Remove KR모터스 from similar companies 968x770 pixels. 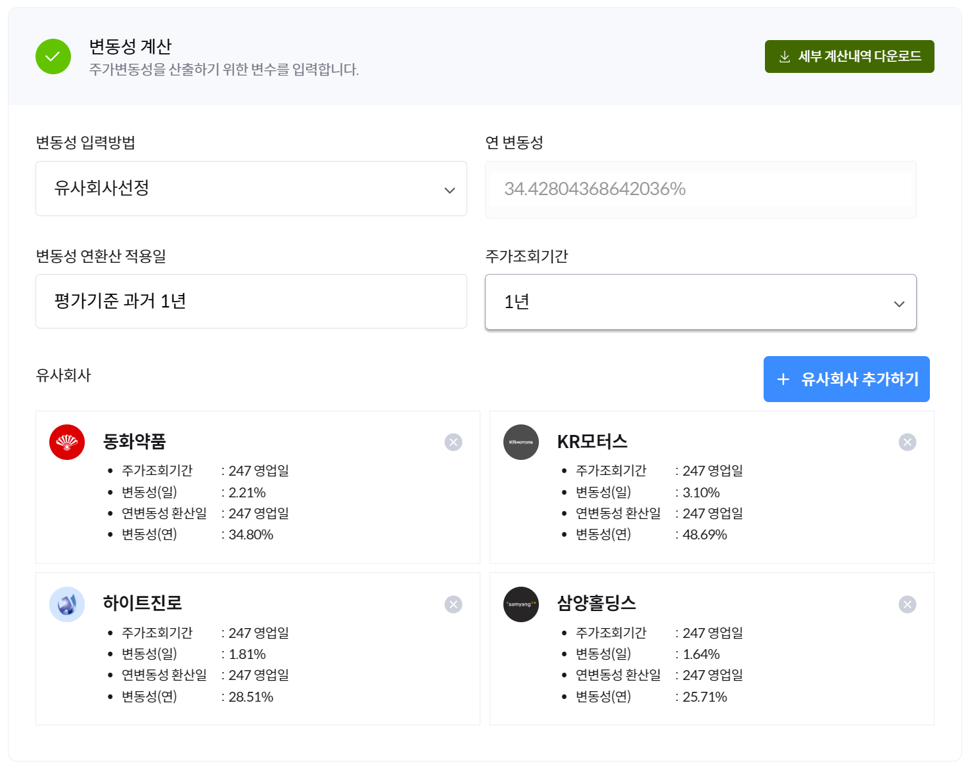[x=908, y=442]
